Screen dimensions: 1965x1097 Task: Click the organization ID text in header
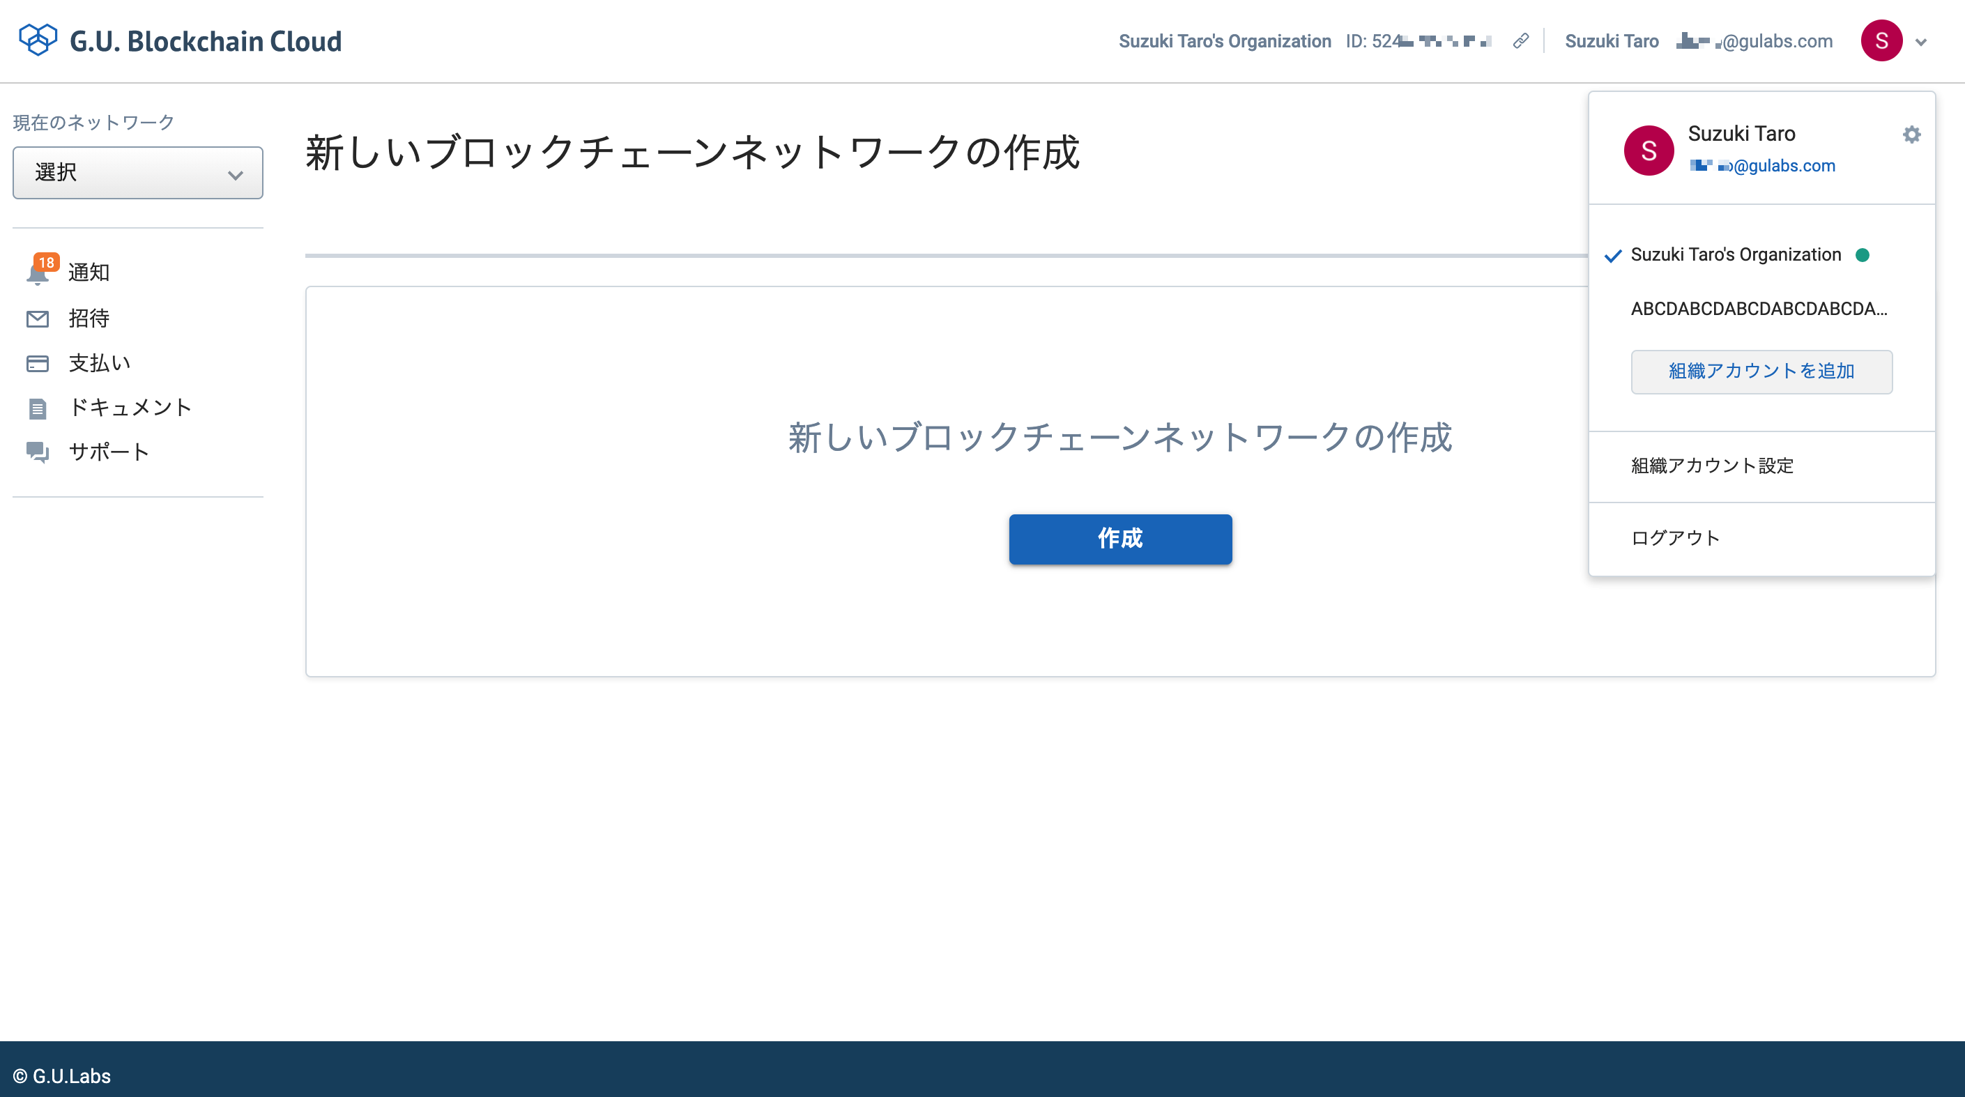coord(1419,41)
